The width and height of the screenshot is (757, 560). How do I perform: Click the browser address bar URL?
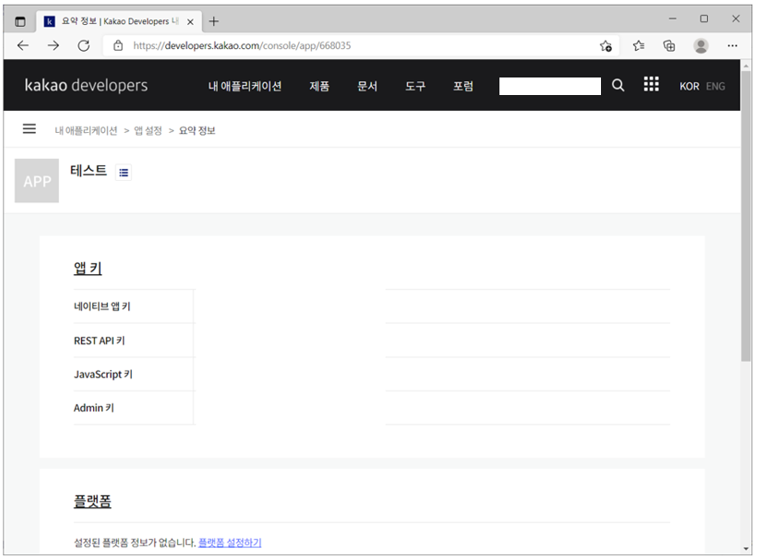tap(242, 46)
